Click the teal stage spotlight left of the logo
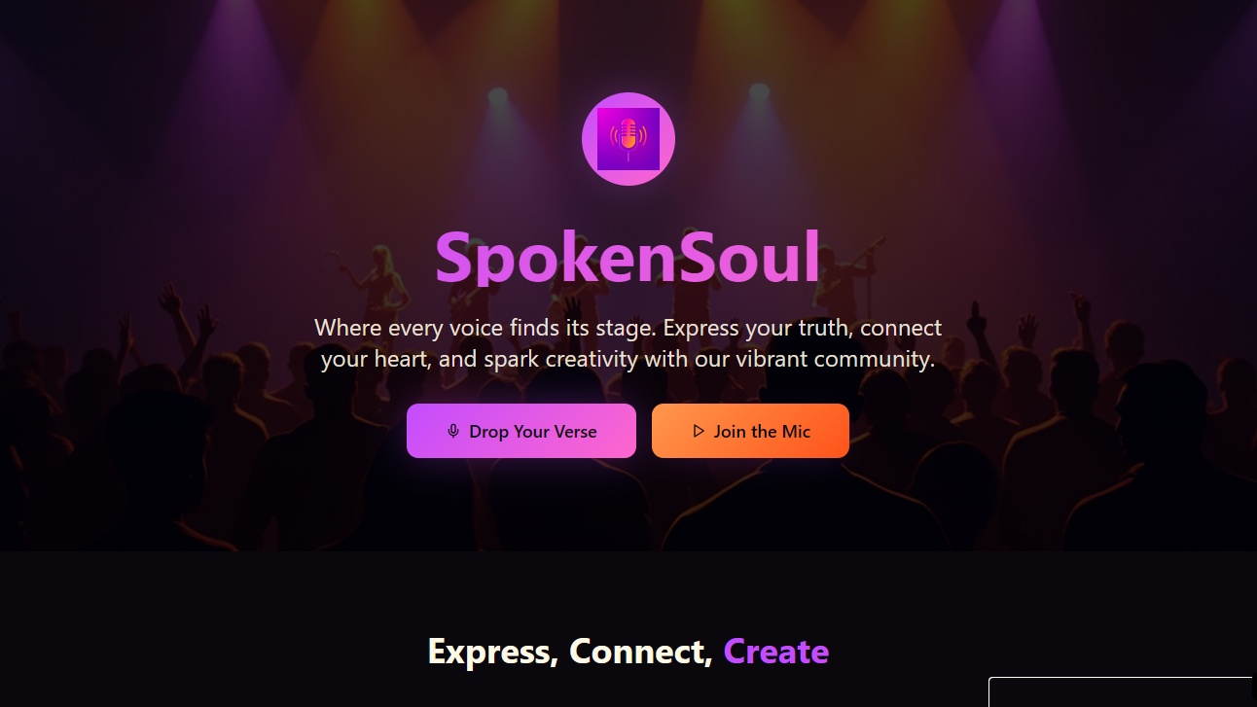This screenshot has width=1257, height=707. click(498, 97)
